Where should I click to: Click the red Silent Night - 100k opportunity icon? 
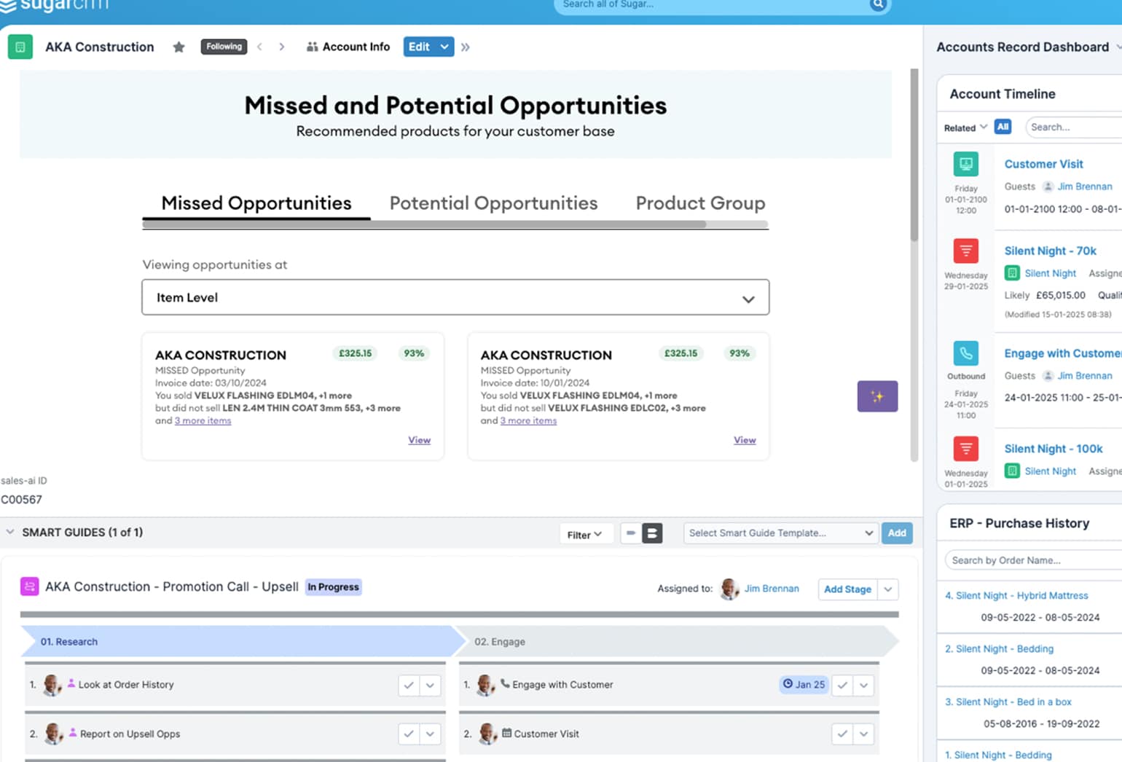[966, 449]
